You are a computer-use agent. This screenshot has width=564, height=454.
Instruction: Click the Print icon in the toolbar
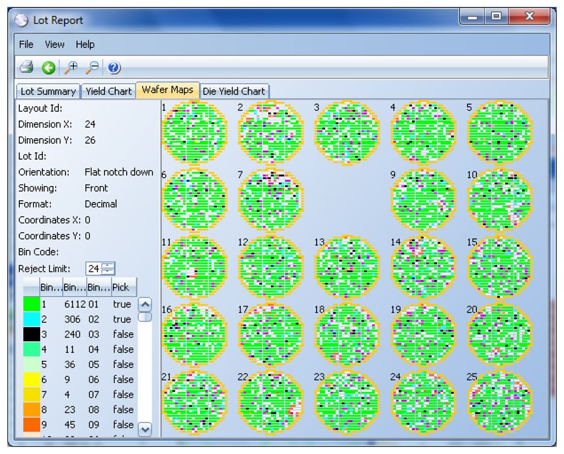click(x=26, y=68)
